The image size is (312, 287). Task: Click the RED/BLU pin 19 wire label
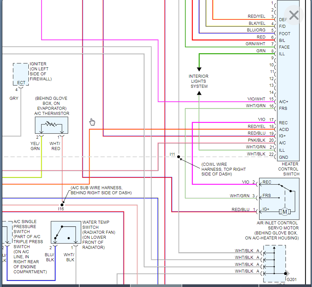[x=256, y=133]
